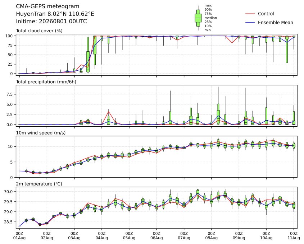
Task: Click the 'Control' legend label
Action: coord(266,14)
